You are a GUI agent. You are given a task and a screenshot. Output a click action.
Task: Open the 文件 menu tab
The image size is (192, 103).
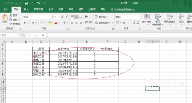5,9
